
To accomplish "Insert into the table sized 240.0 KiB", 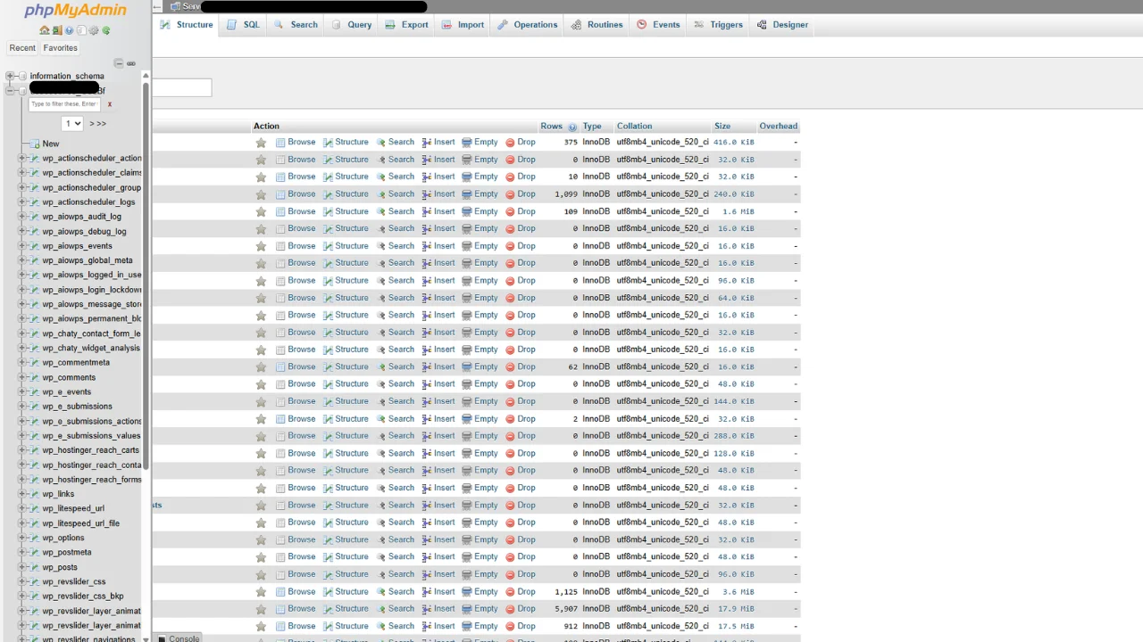I will pyautogui.click(x=438, y=194).
